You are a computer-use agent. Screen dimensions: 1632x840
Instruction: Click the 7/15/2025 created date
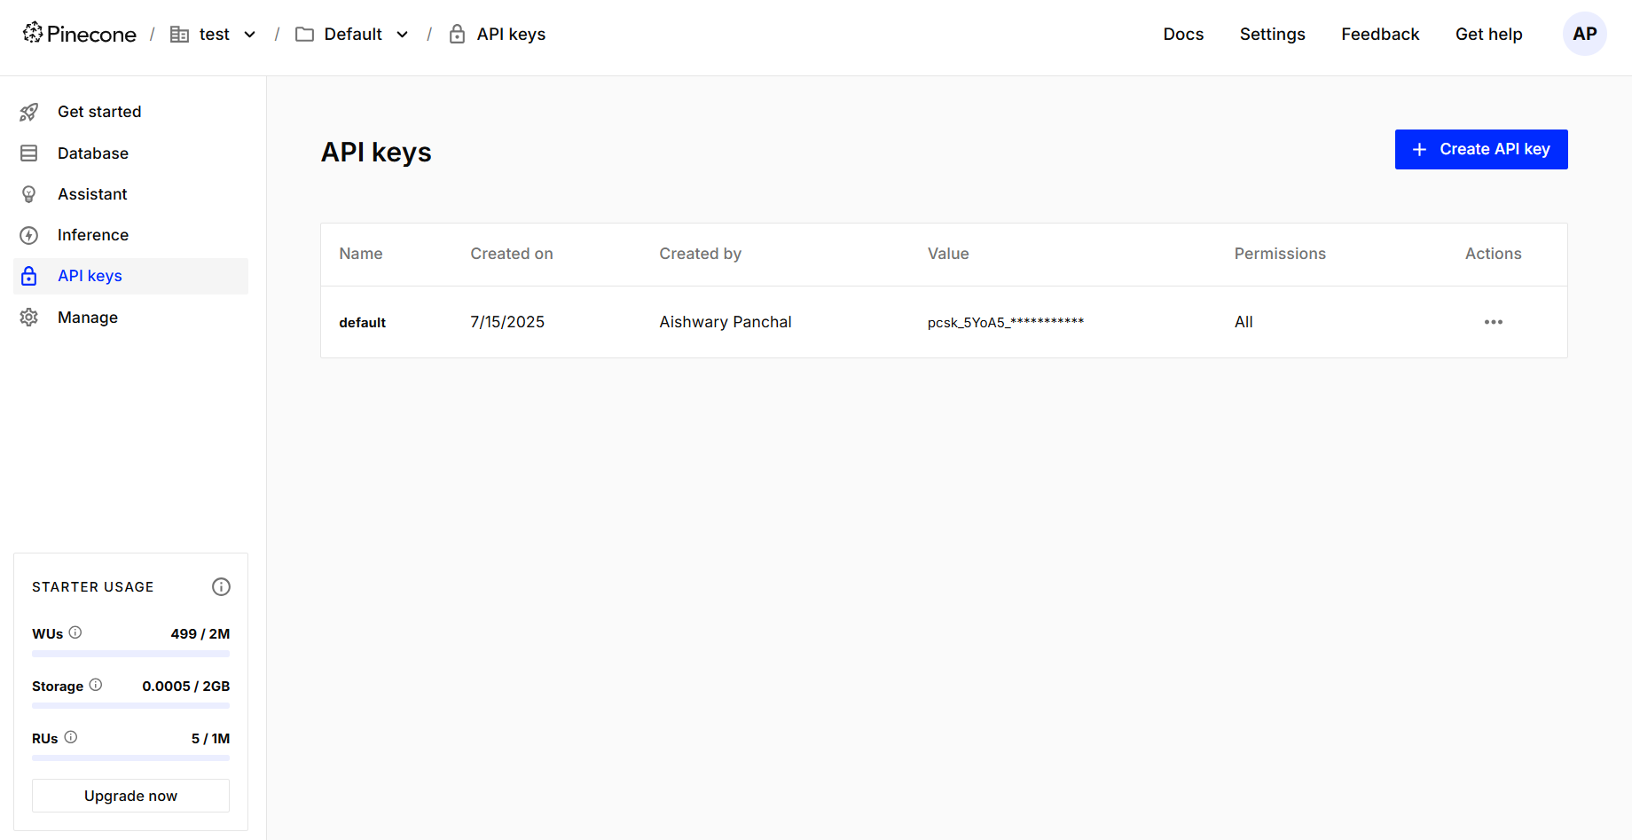[507, 322]
